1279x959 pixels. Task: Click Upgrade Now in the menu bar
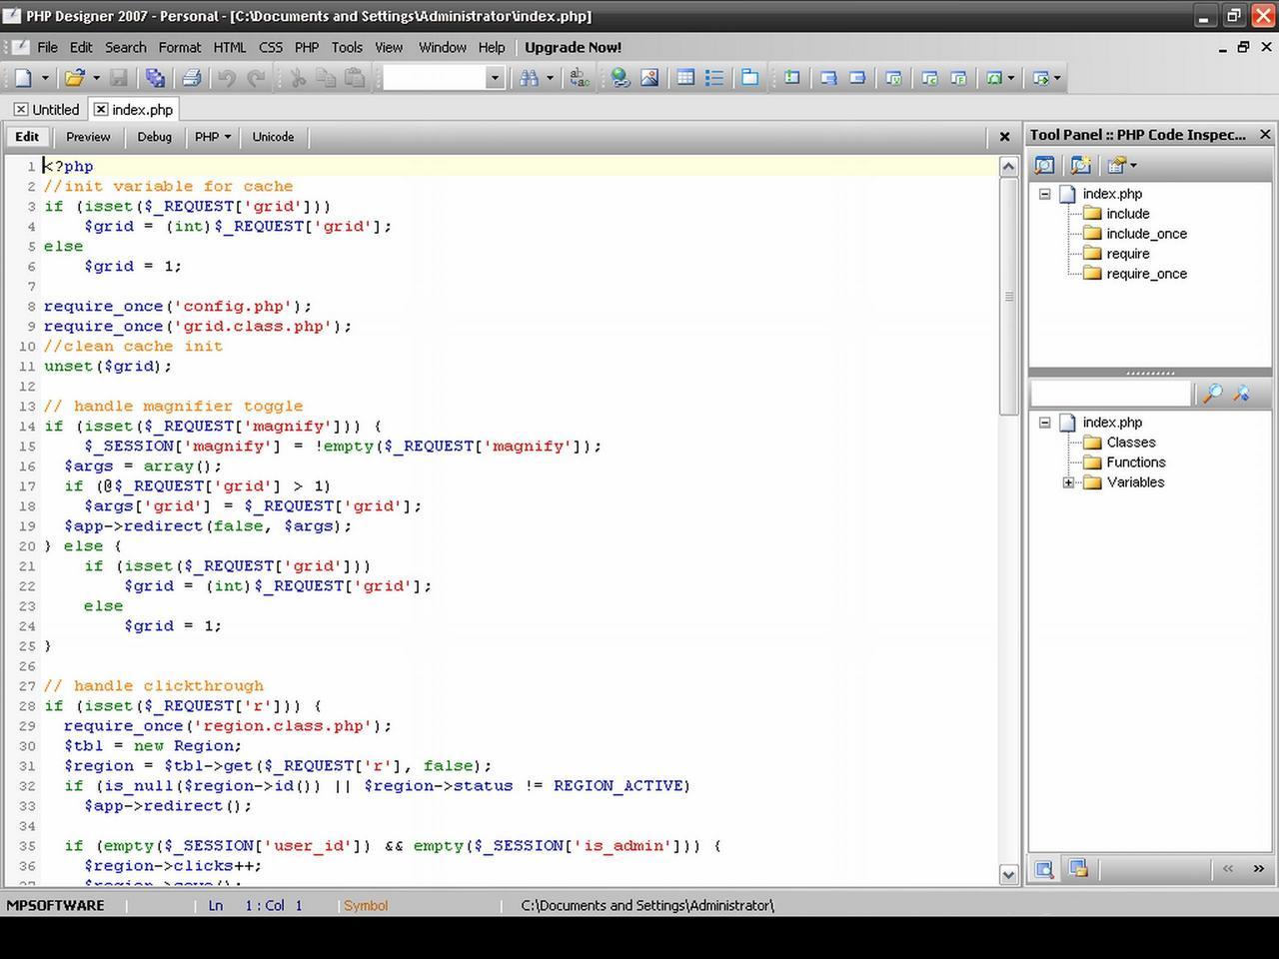pyautogui.click(x=573, y=47)
